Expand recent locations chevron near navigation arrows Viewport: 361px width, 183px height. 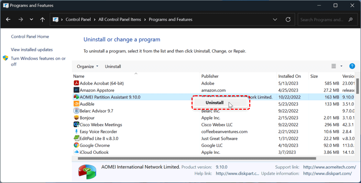click(x=31, y=20)
